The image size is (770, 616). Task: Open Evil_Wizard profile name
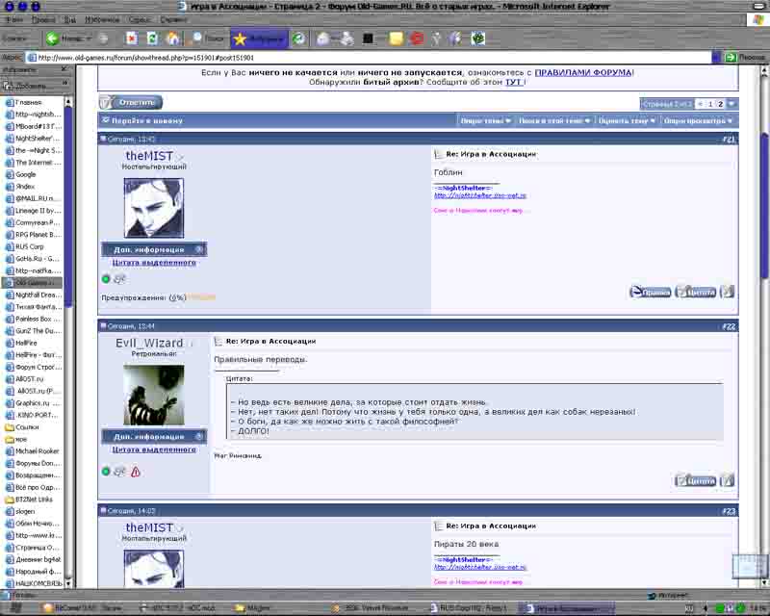(x=149, y=343)
